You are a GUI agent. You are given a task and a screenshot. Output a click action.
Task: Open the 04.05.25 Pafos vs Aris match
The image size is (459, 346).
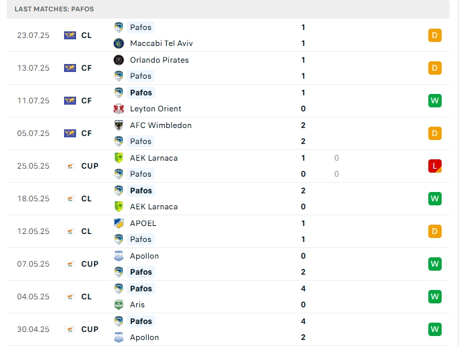click(x=227, y=297)
